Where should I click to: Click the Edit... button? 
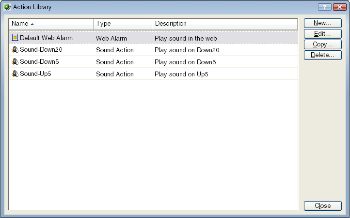pyautogui.click(x=322, y=34)
